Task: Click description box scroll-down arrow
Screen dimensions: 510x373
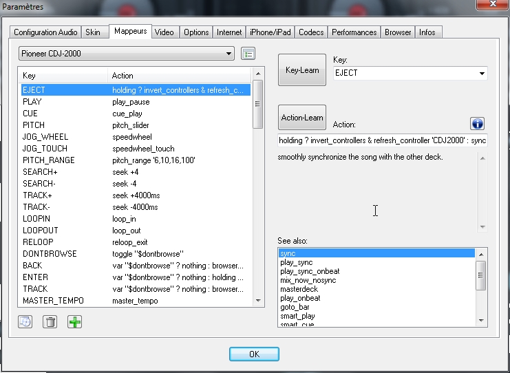Action: pyautogui.click(x=482, y=227)
